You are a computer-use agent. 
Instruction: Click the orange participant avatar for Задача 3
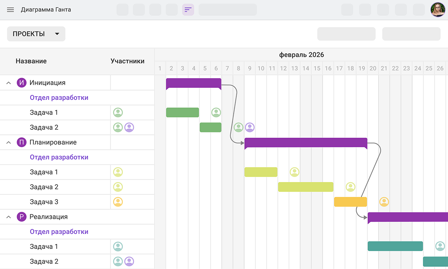coord(118,202)
